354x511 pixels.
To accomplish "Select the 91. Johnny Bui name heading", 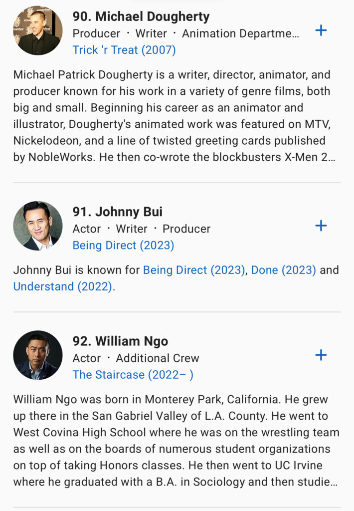I will [118, 212].
